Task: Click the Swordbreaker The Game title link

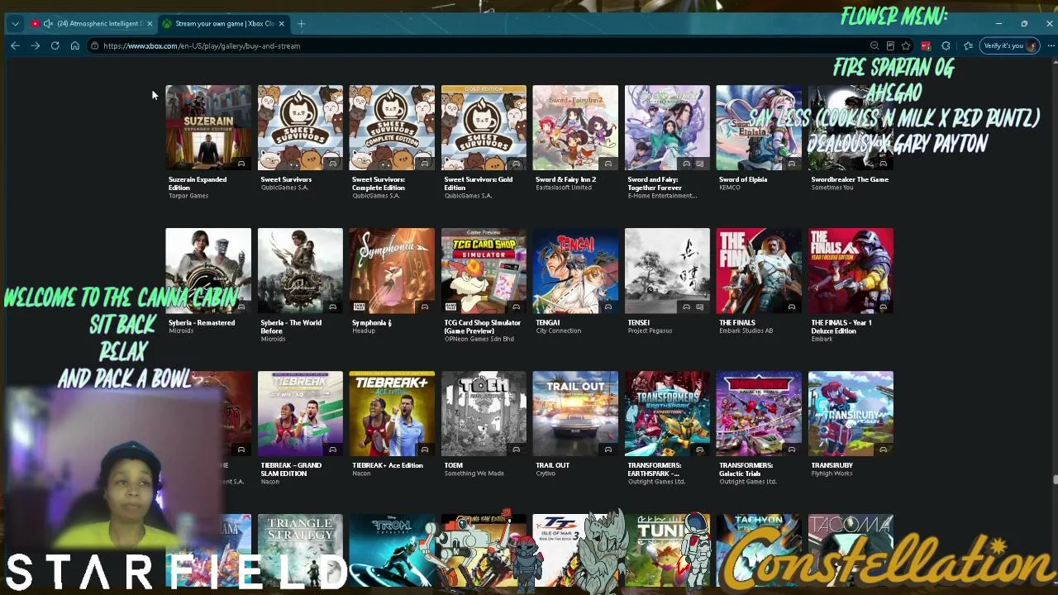Action: (850, 179)
